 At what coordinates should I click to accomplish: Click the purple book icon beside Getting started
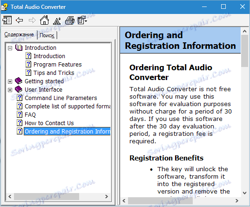tap(19, 81)
